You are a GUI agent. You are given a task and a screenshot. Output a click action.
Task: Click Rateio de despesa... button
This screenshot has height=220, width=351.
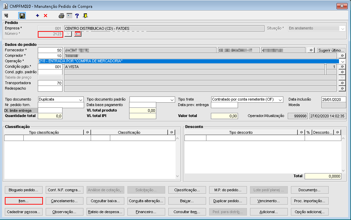(105, 212)
